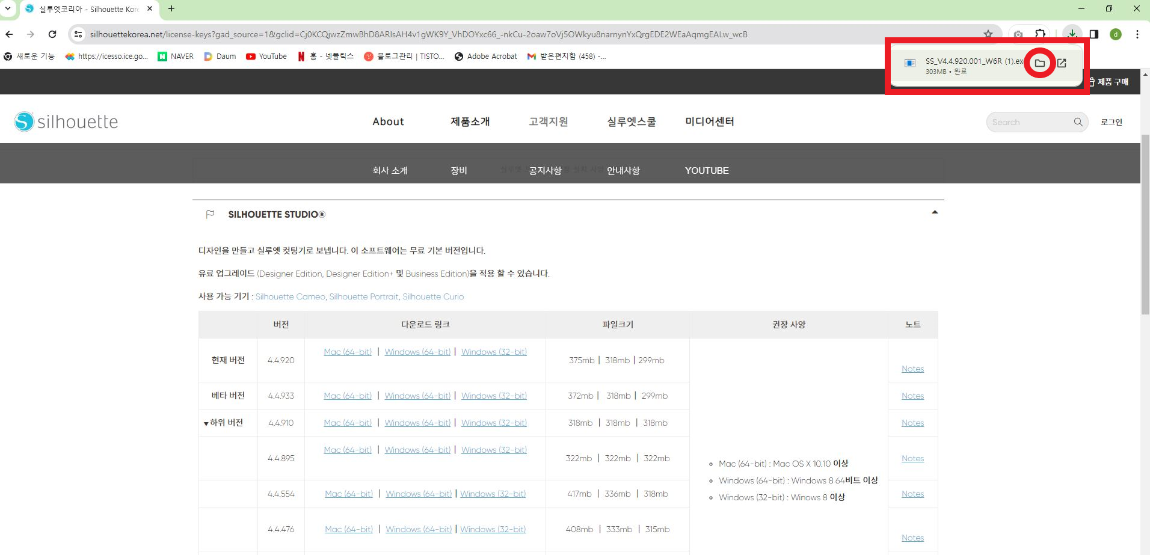Reload the page with refresh icon
Image resolution: width=1150 pixels, height=555 pixels.
(x=52, y=34)
